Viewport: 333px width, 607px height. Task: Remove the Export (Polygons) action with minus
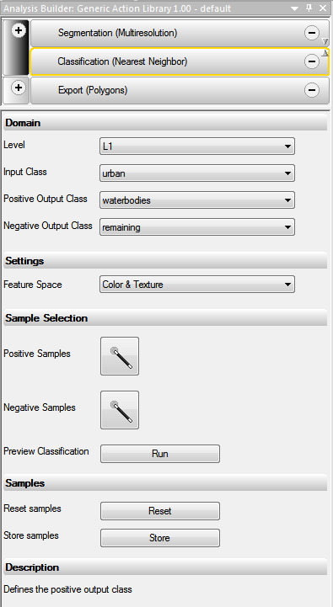tap(312, 90)
